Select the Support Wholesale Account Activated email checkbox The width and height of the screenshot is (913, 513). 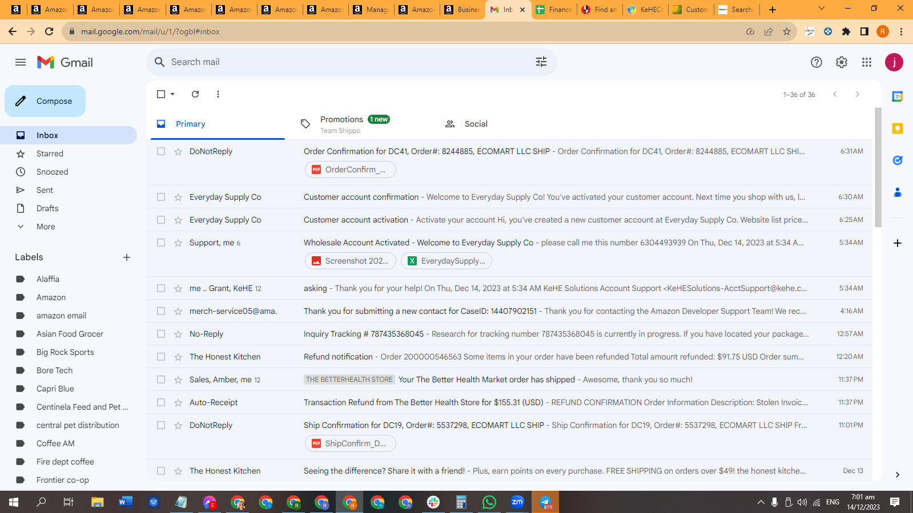pos(161,243)
